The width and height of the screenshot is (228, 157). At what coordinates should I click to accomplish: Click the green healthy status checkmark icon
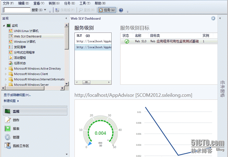coord(127,41)
